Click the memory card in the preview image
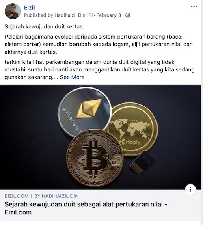The width and height of the screenshot is (203, 225). 143,162
